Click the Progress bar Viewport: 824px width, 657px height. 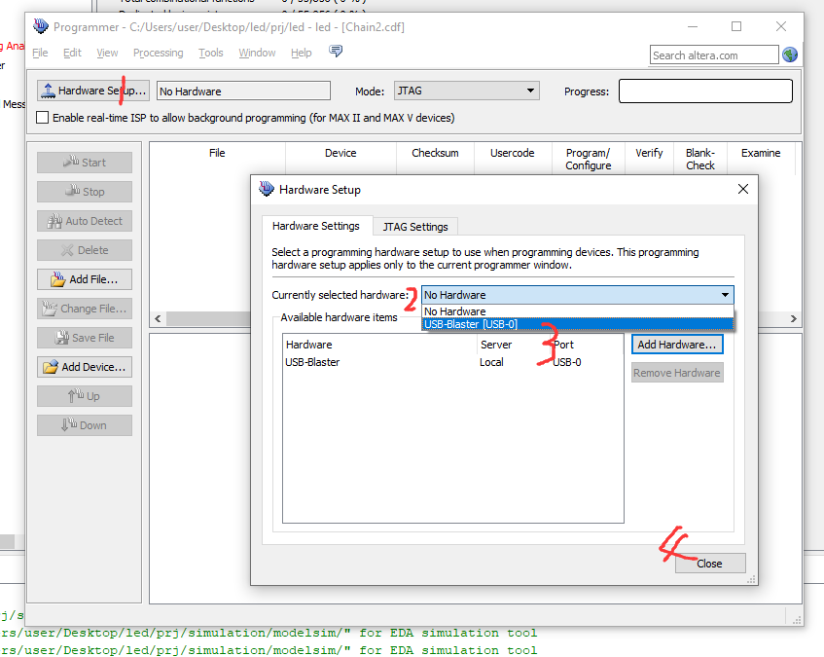pyautogui.click(x=705, y=91)
